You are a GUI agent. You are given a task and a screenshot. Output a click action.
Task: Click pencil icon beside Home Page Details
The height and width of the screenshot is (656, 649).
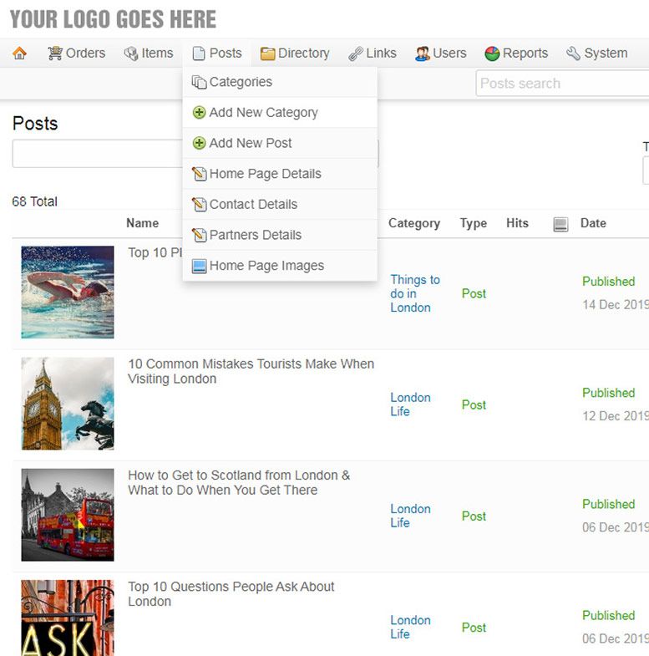[199, 174]
